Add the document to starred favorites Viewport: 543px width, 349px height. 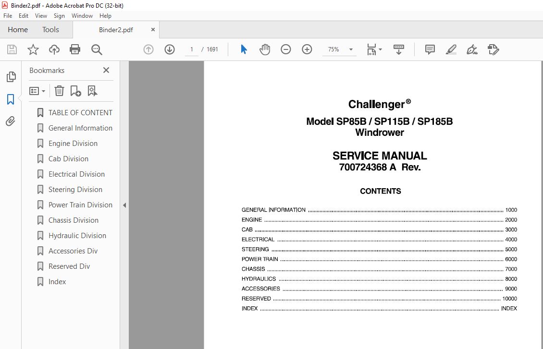(x=33, y=49)
